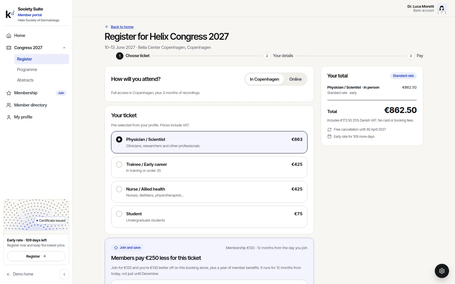Follow the Back to home link
This screenshot has height=284, width=455.
(122, 27)
